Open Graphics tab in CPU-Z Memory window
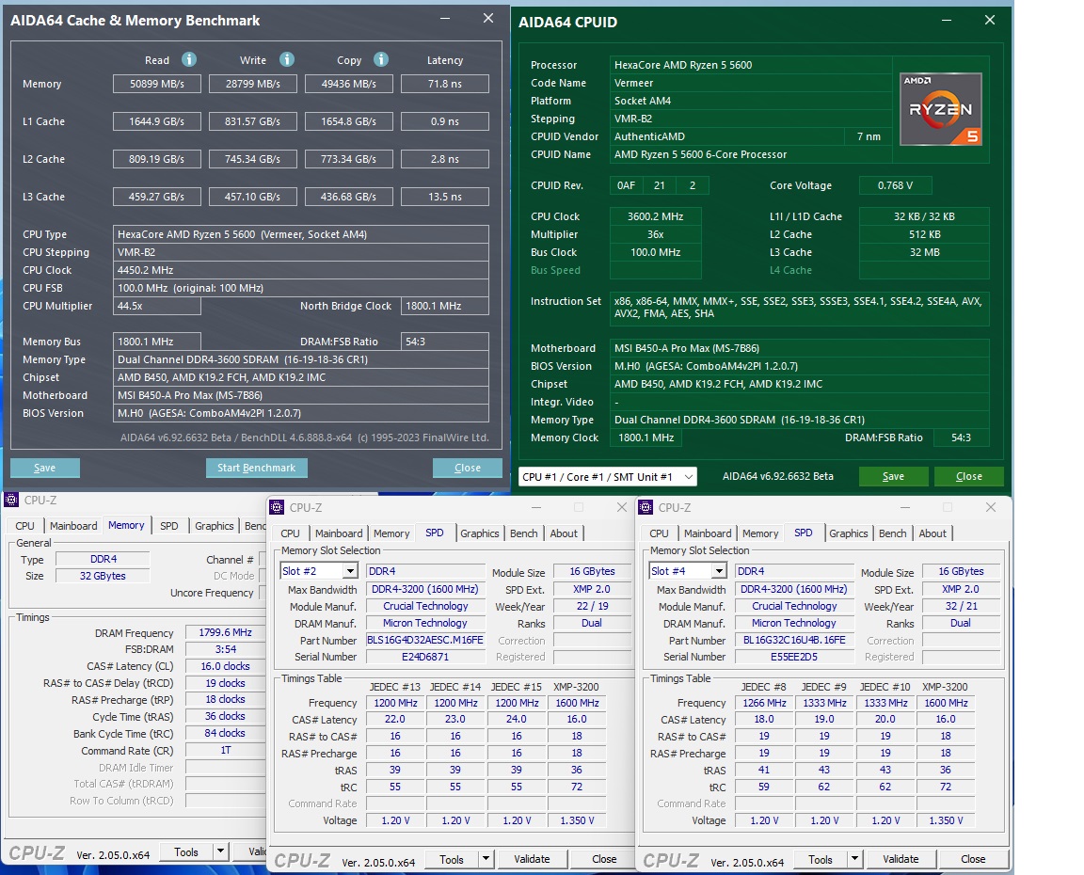 pos(215,526)
